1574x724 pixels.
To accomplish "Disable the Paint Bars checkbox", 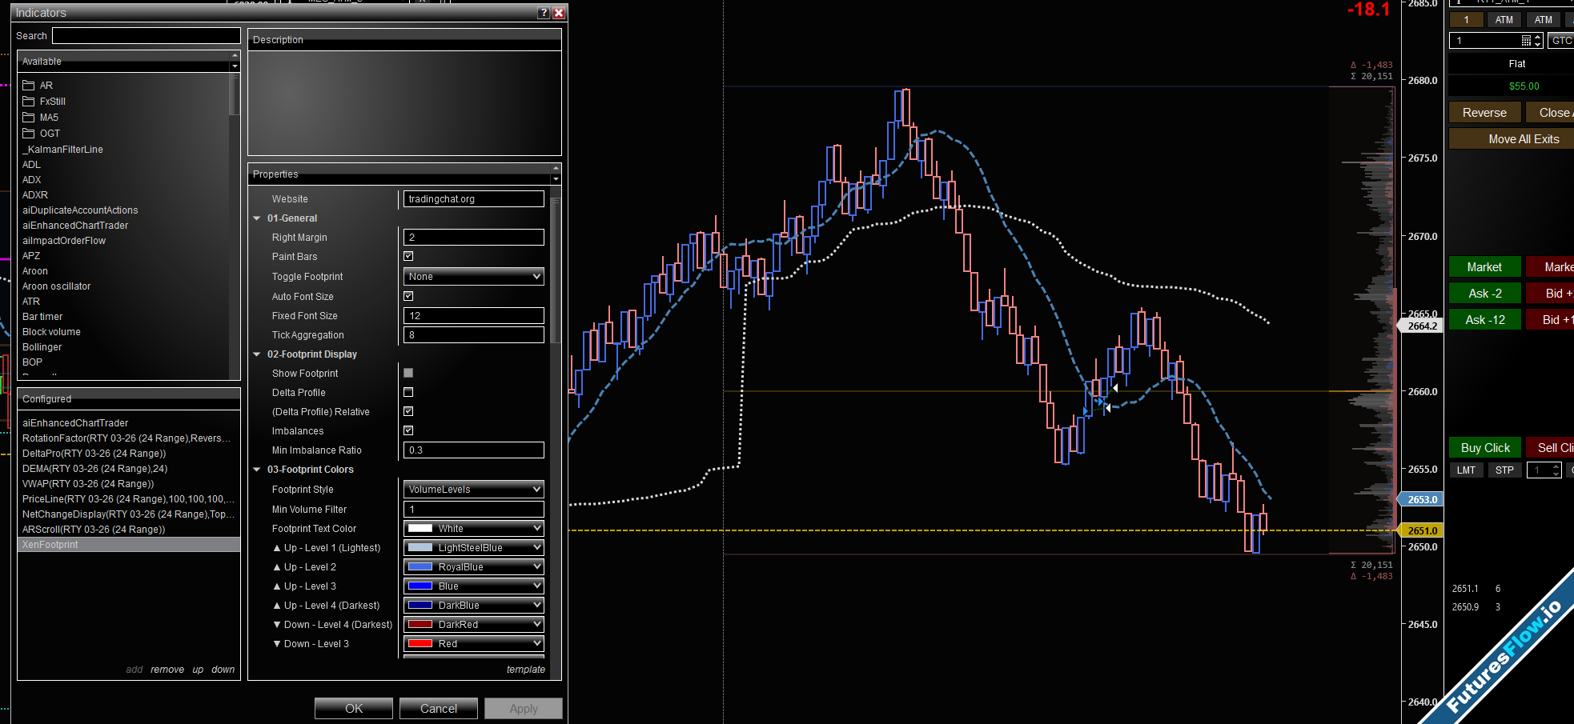I will (x=408, y=257).
